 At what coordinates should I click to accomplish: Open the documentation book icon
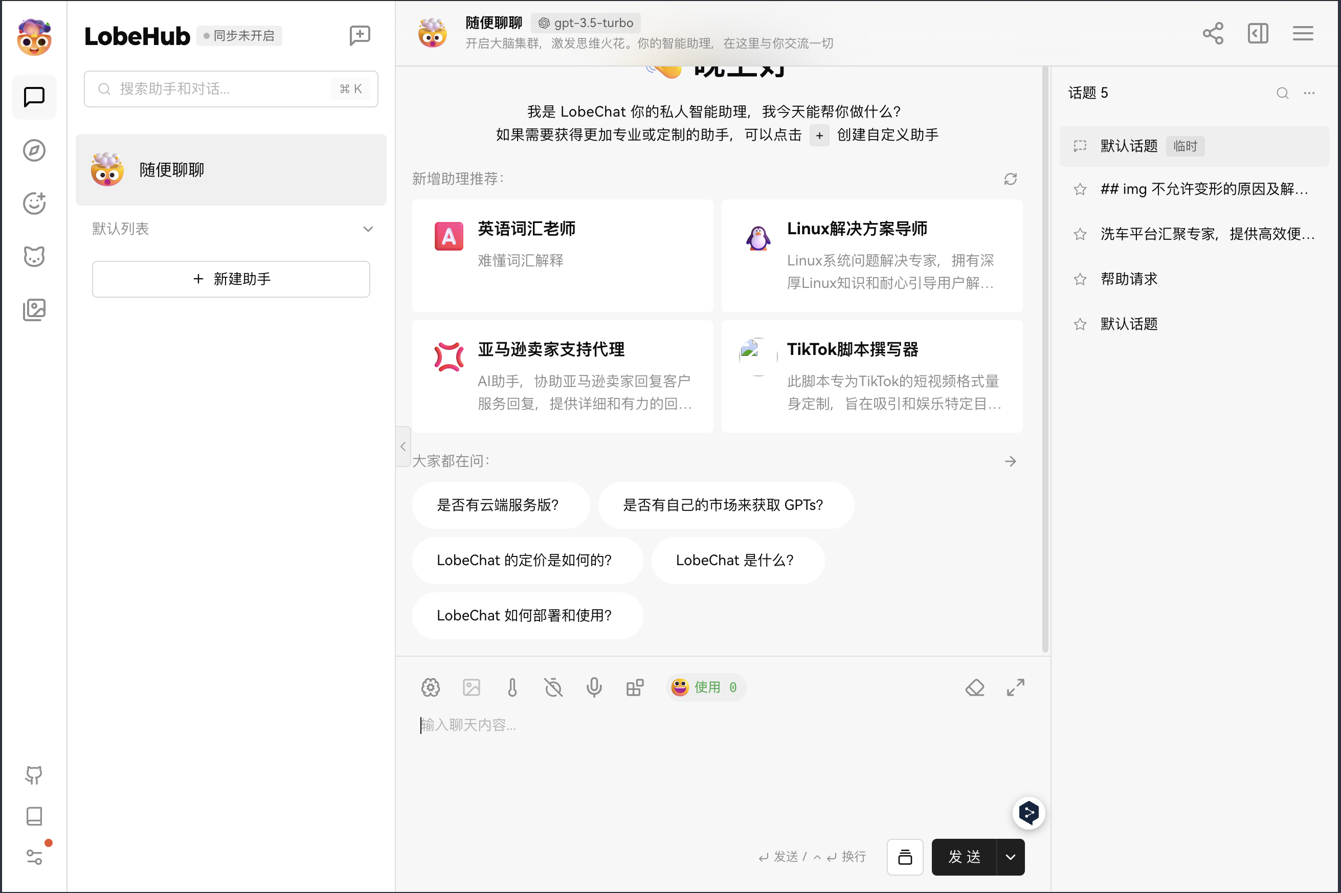tap(34, 816)
